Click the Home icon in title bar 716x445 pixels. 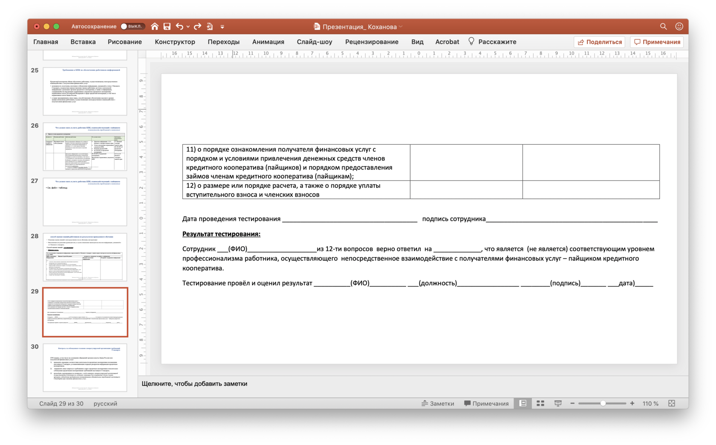155,26
